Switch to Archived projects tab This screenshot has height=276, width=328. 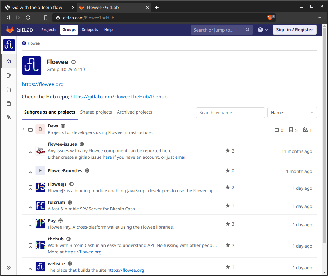(134, 112)
